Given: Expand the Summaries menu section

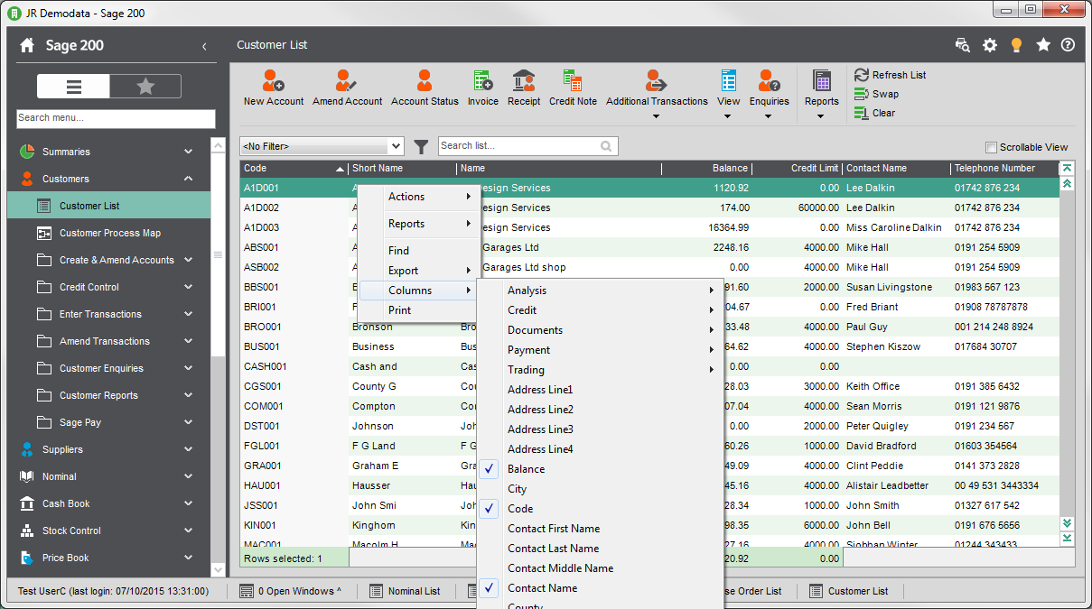Looking at the screenshot, I should 188,152.
